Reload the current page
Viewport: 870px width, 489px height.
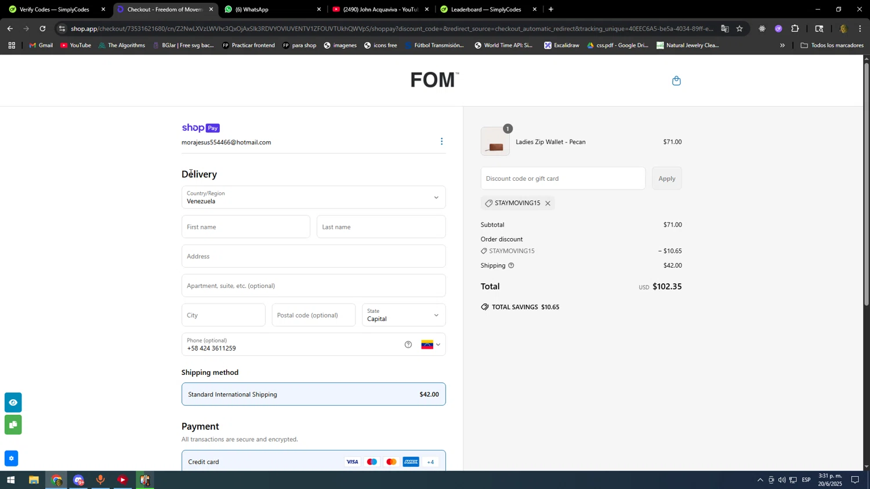[43, 28]
